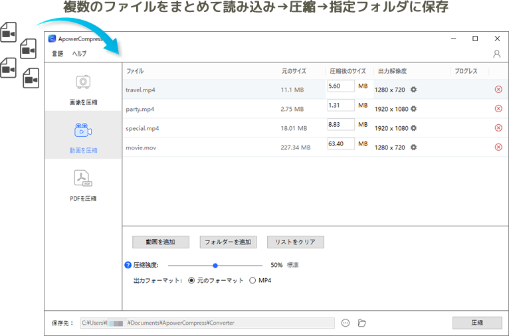This screenshot has height=336, width=509.
Task: Click the 動画を追加 add video button
Action: pyautogui.click(x=161, y=242)
